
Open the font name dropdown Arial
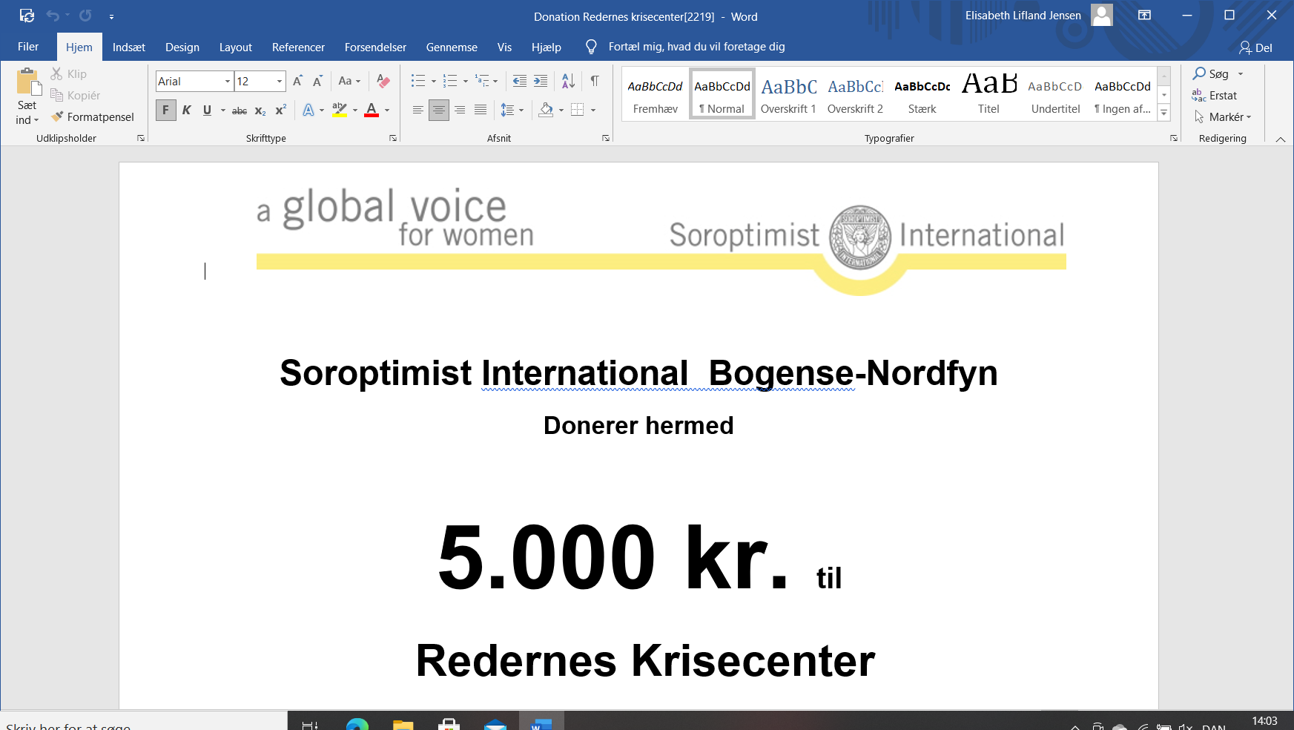(x=227, y=82)
